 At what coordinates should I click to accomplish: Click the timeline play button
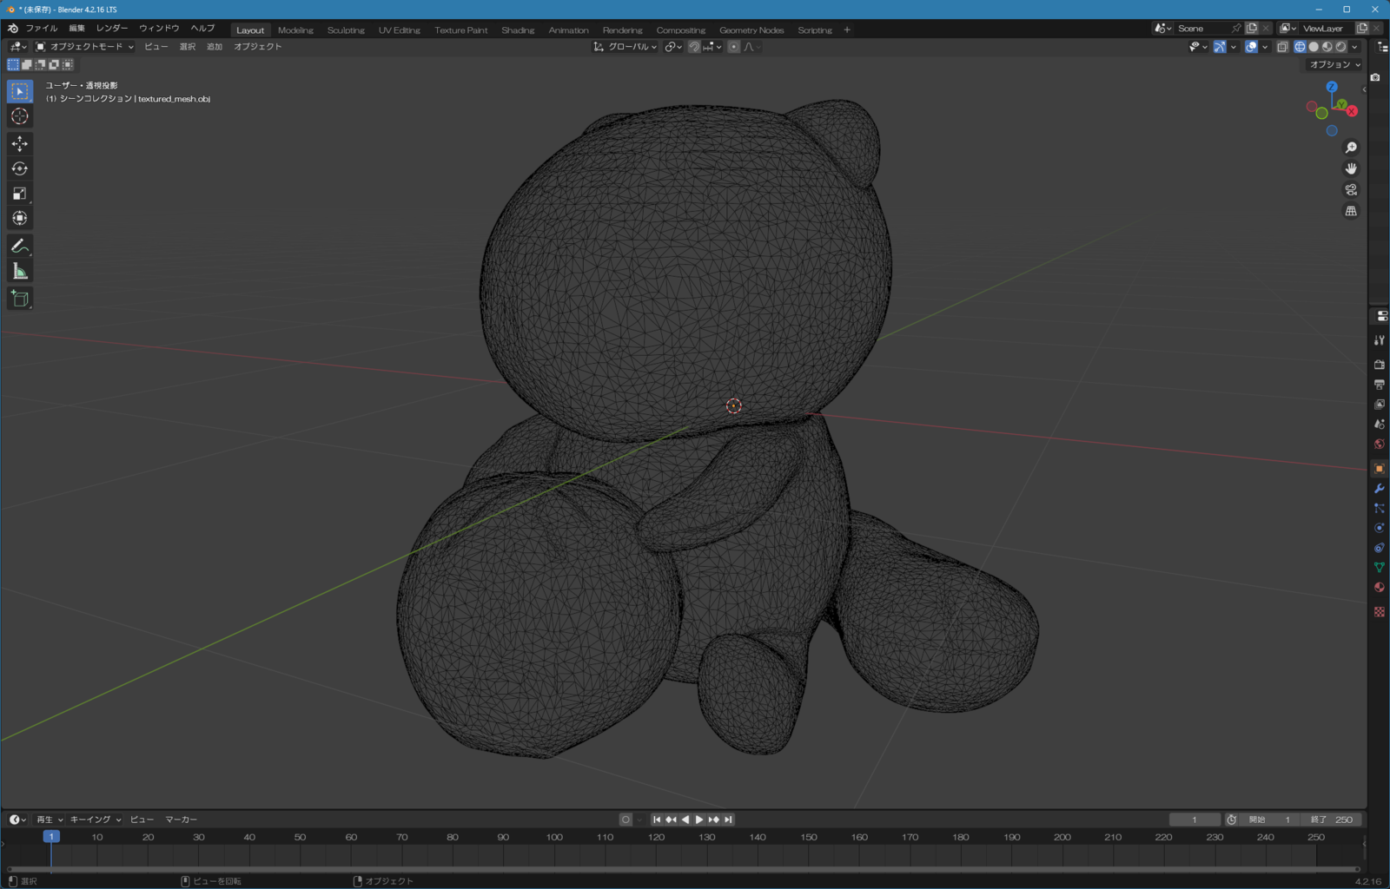(699, 820)
